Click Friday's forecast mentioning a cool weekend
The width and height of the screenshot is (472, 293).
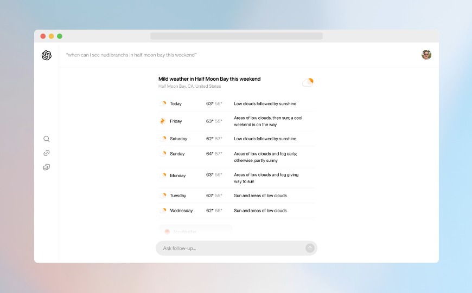(268, 121)
